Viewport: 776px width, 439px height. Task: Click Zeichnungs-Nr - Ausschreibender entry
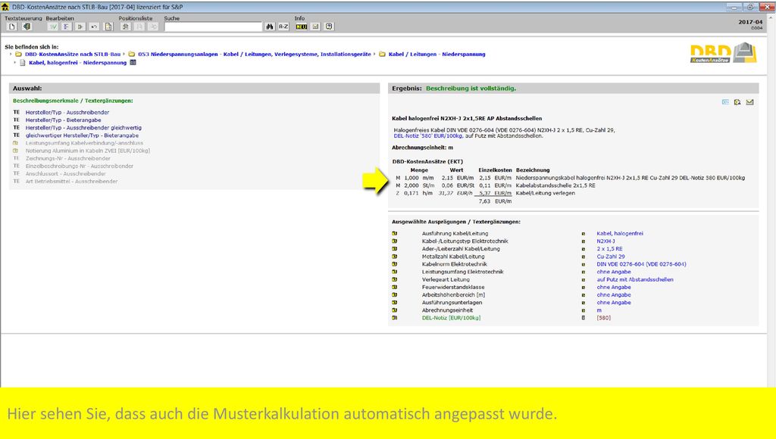click(x=67, y=159)
